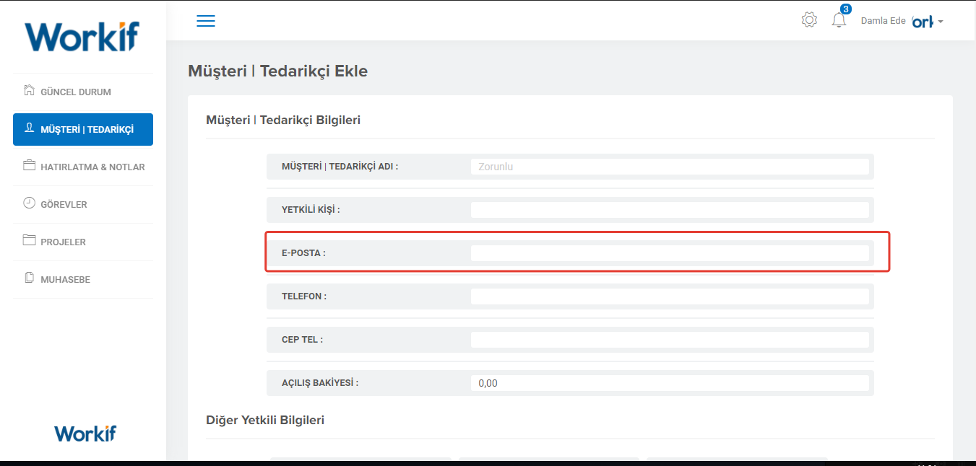Click into the Telefon input field
The height and width of the screenshot is (466, 976).
669,296
